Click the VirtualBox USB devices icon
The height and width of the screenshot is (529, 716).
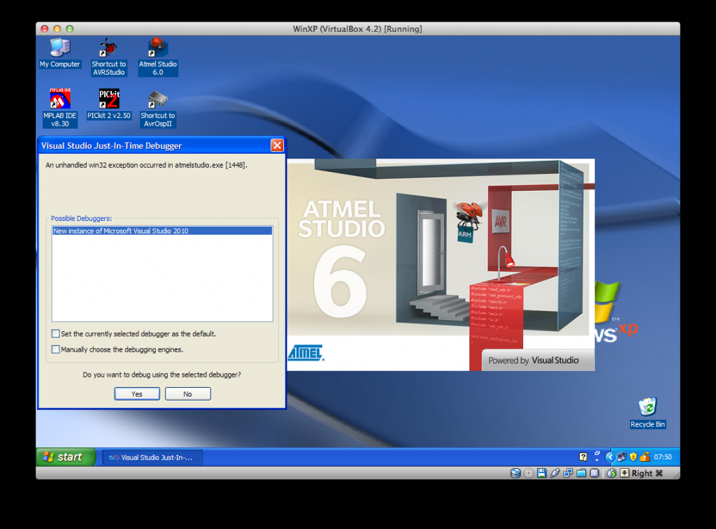[x=554, y=473]
